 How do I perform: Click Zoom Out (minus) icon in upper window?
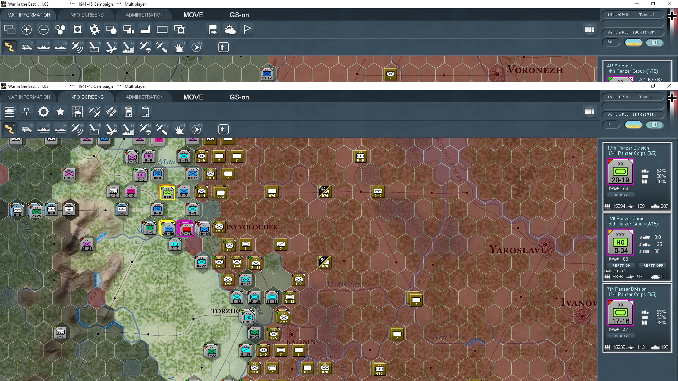[x=43, y=30]
